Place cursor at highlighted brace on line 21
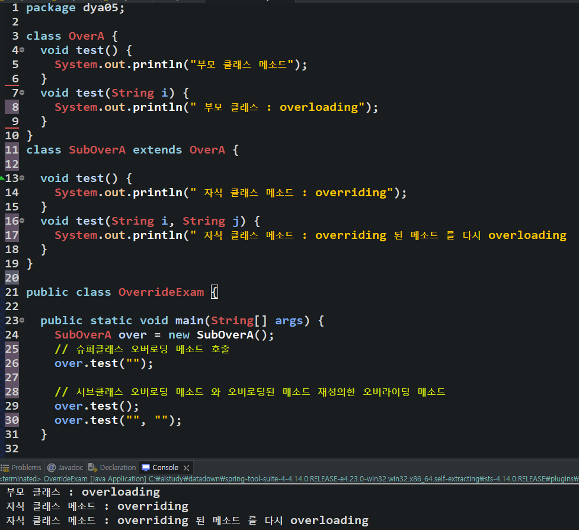Image resolution: width=579 pixels, height=530 pixels. [215, 292]
